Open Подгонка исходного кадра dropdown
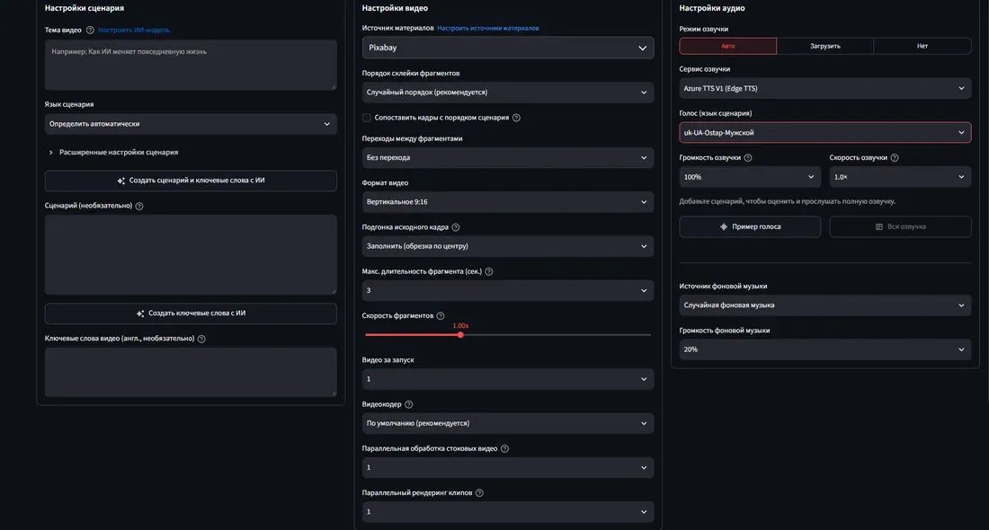Viewport: 989px width, 530px height. [508, 246]
